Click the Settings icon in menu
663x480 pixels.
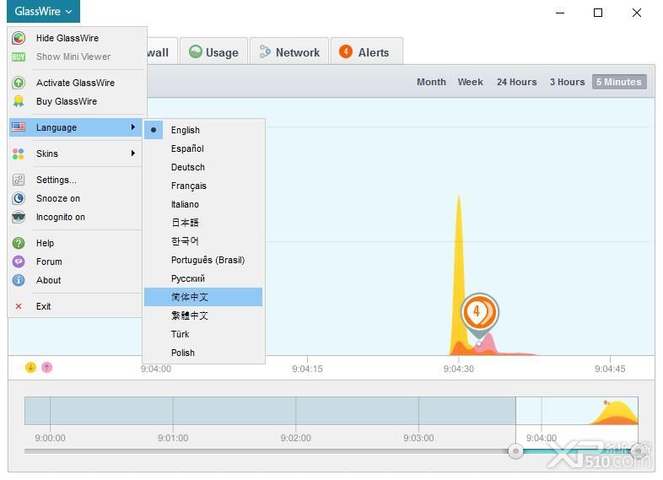point(19,180)
